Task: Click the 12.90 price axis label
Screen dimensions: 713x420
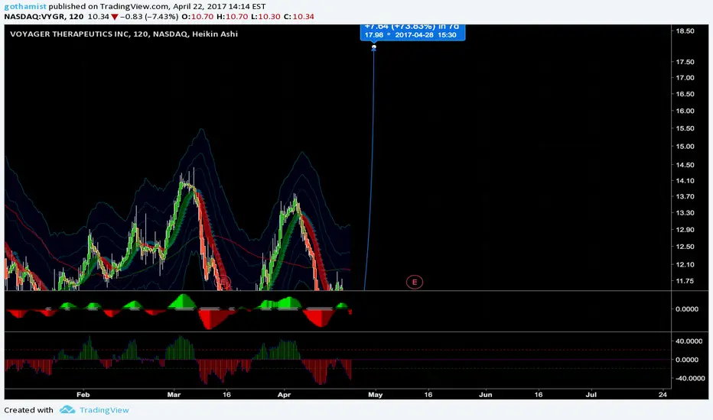Action: 685,230
